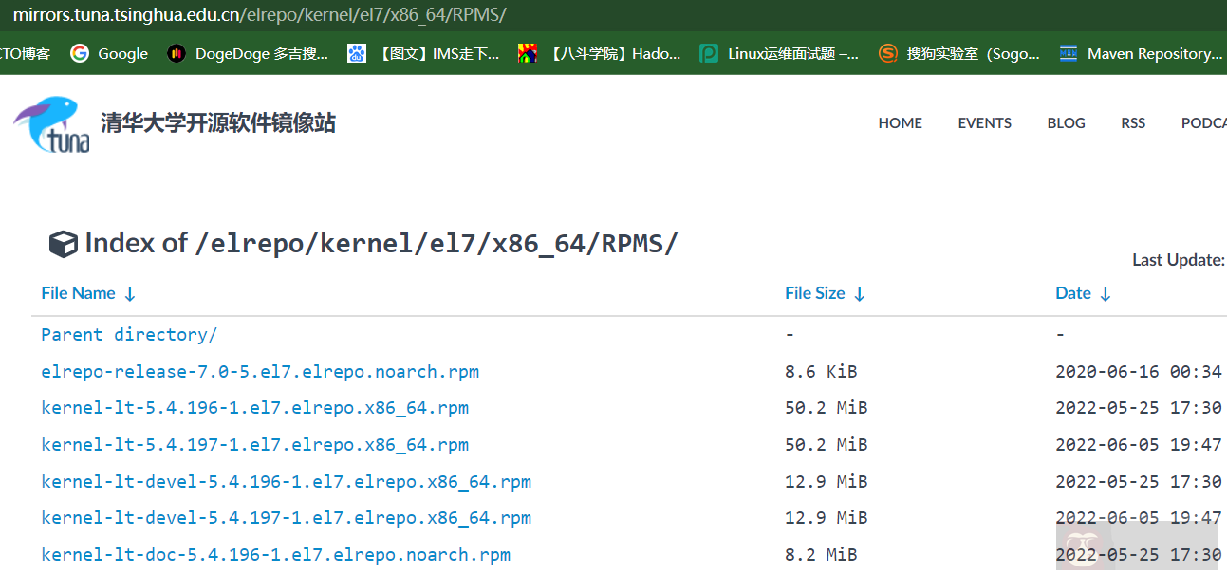Click the package box icon beside Index heading

click(62, 243)
